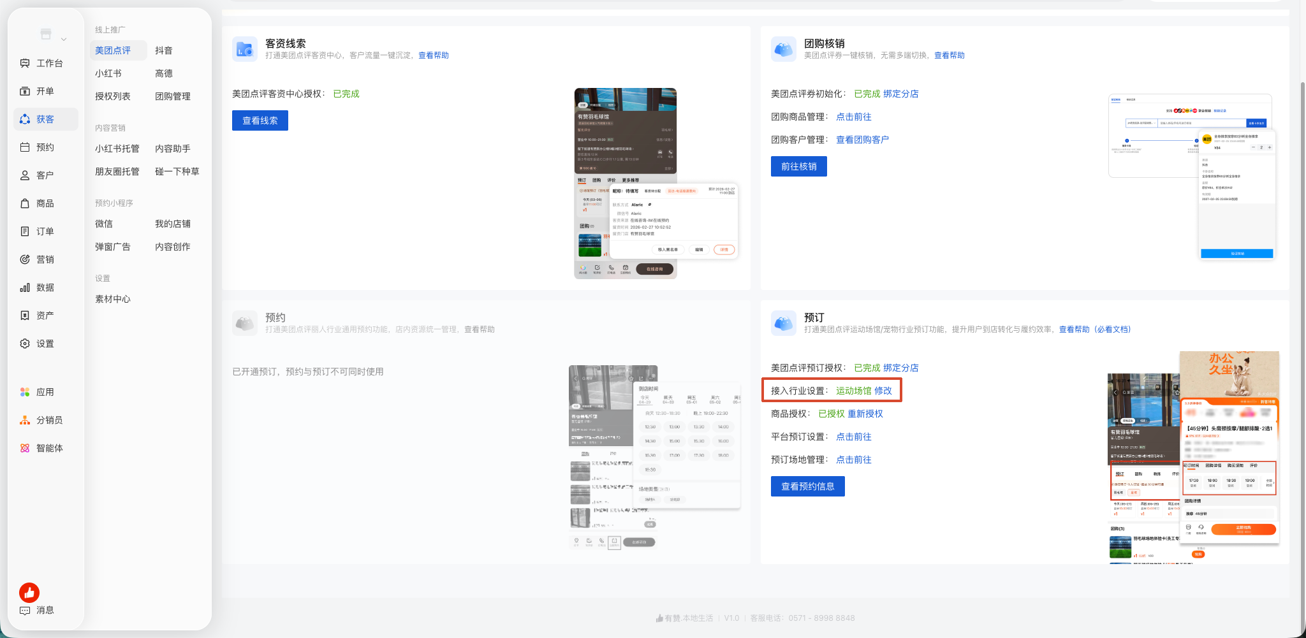The height and width of the screenshot is (638, 1306).
Task: Click the 预订 preview screenshot
Action: [1194, 457]
